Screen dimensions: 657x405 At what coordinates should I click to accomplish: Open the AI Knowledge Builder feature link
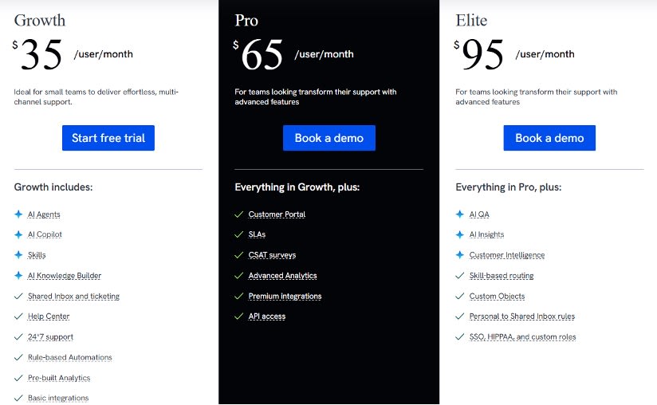pyautogui.click(x=65, y=276)
